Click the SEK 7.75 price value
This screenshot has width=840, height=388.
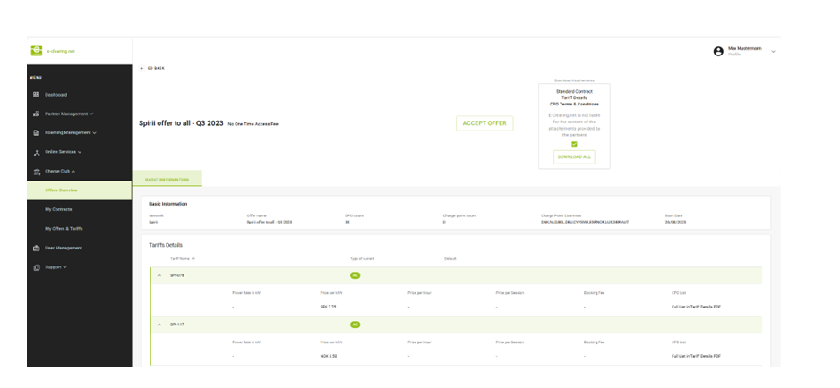(x=328, y=308)
